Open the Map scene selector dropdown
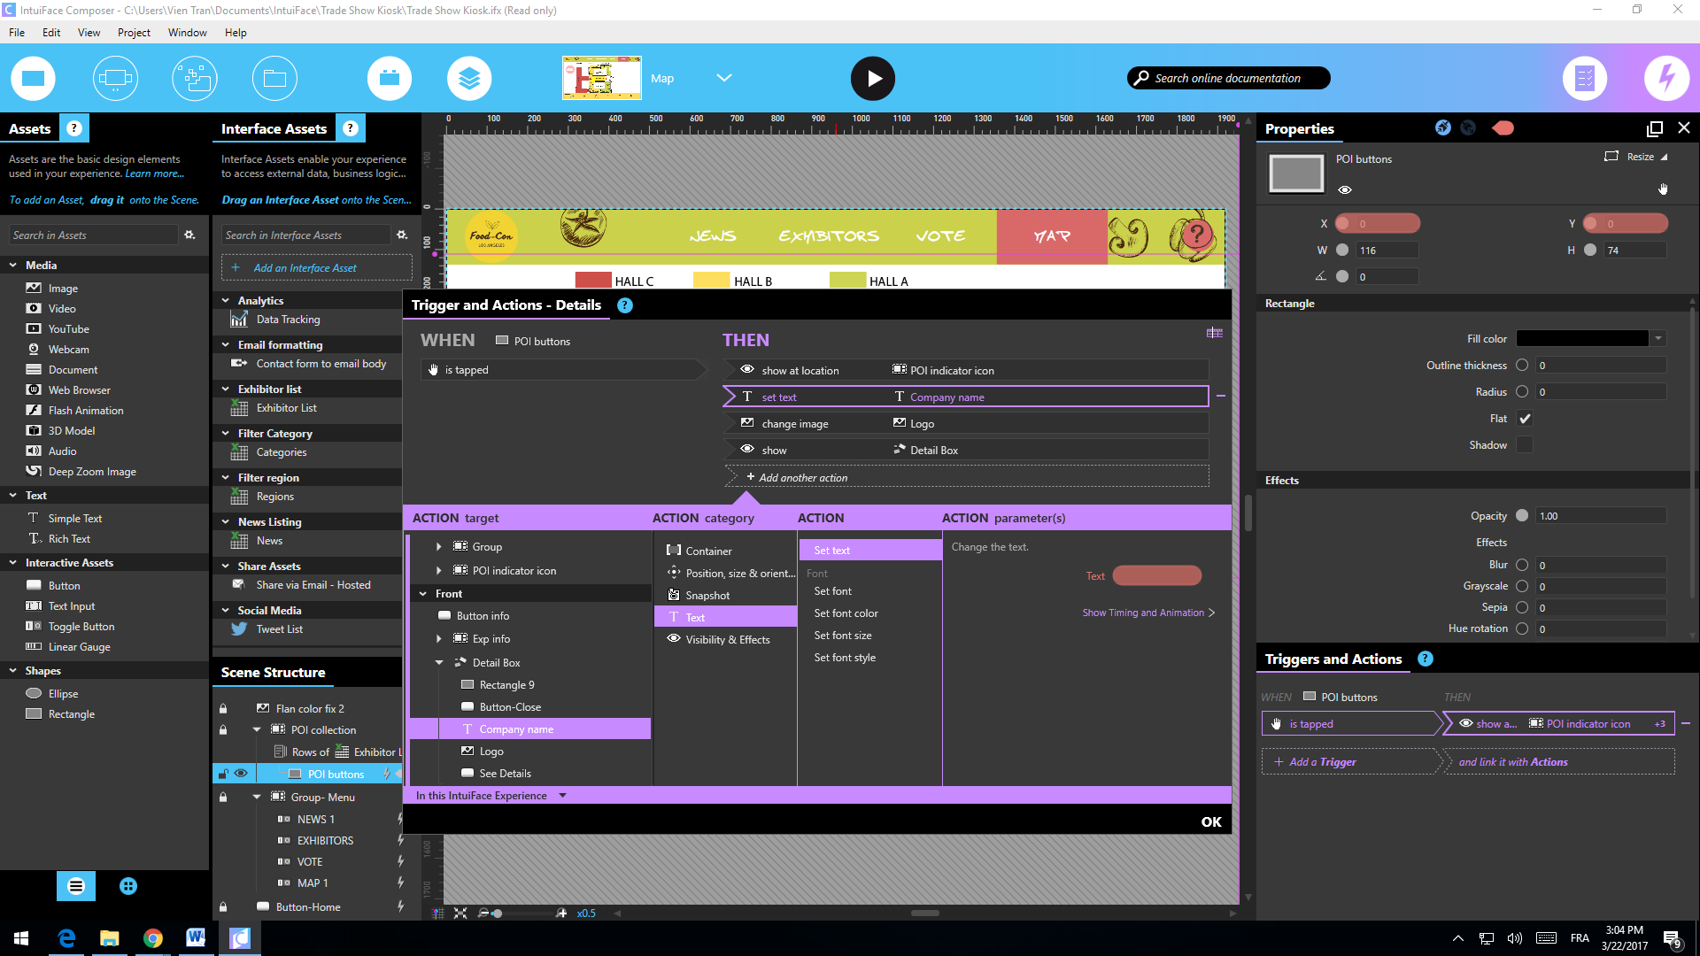1700x956 pixels. coord(723,78)
